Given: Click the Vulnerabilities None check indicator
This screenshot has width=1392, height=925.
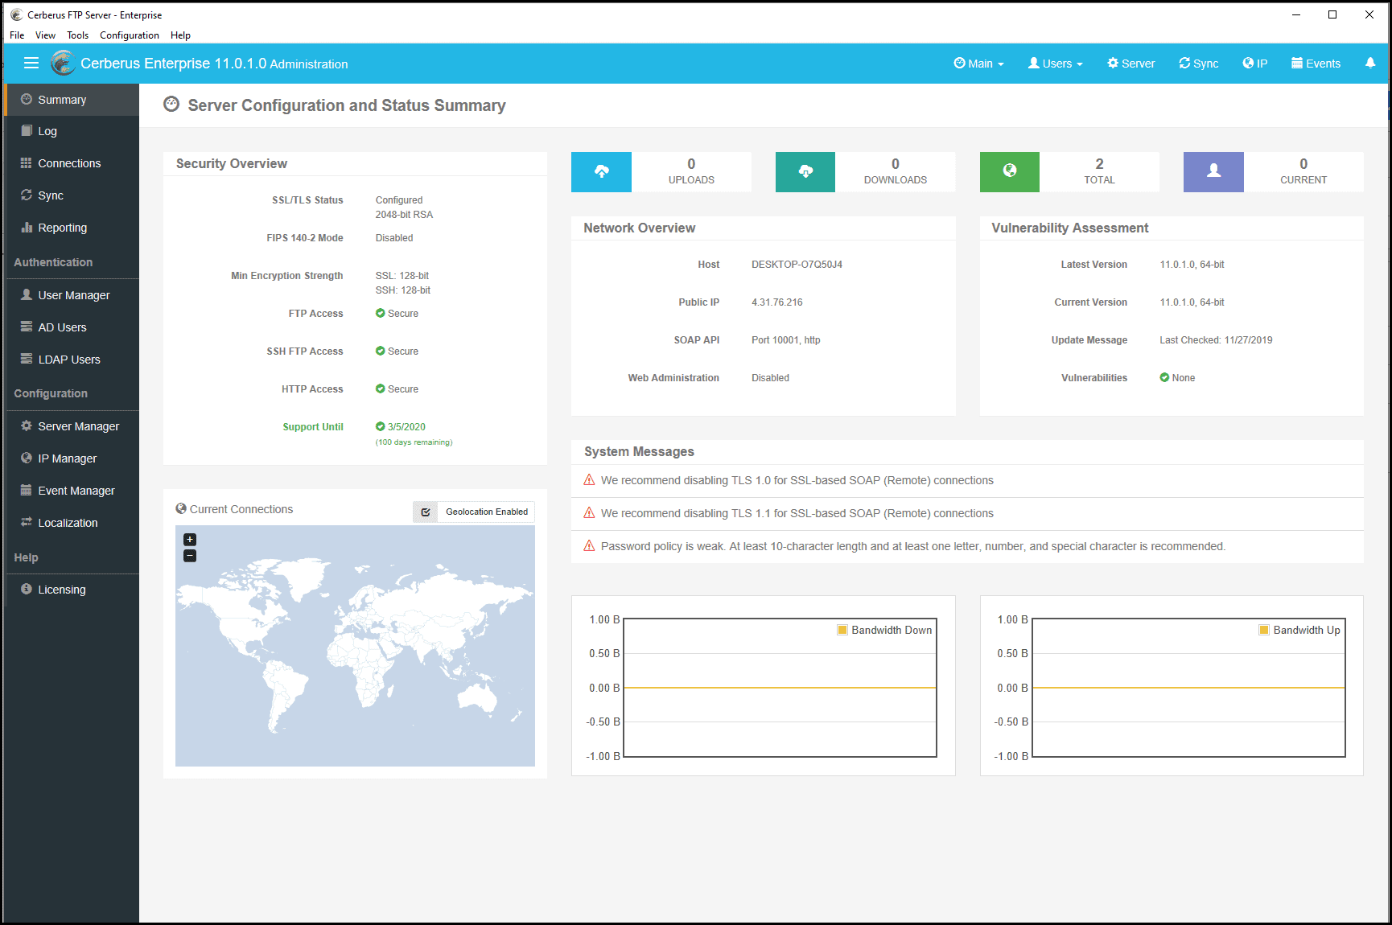Looking at the screenshot, I should click(x=1164, y=377).
